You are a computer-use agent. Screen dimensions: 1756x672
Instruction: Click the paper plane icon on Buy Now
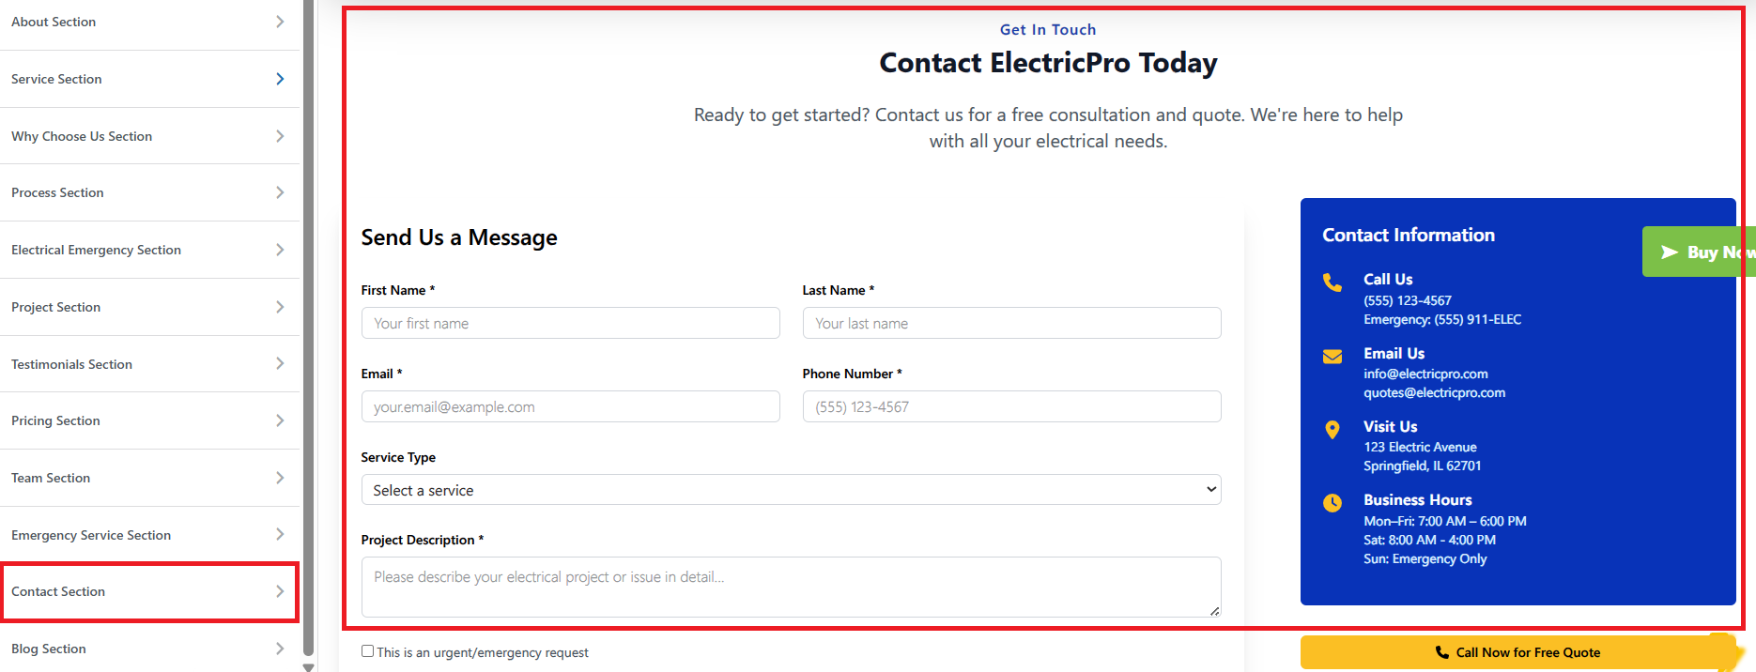click(1669, 252)
